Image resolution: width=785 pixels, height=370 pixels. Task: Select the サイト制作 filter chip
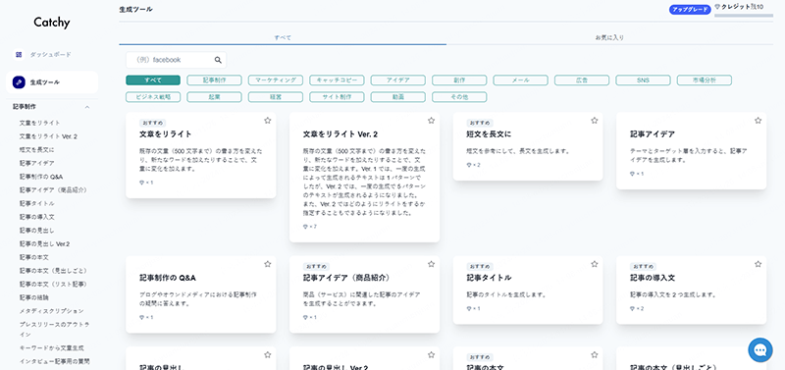(x=337, y=97)
